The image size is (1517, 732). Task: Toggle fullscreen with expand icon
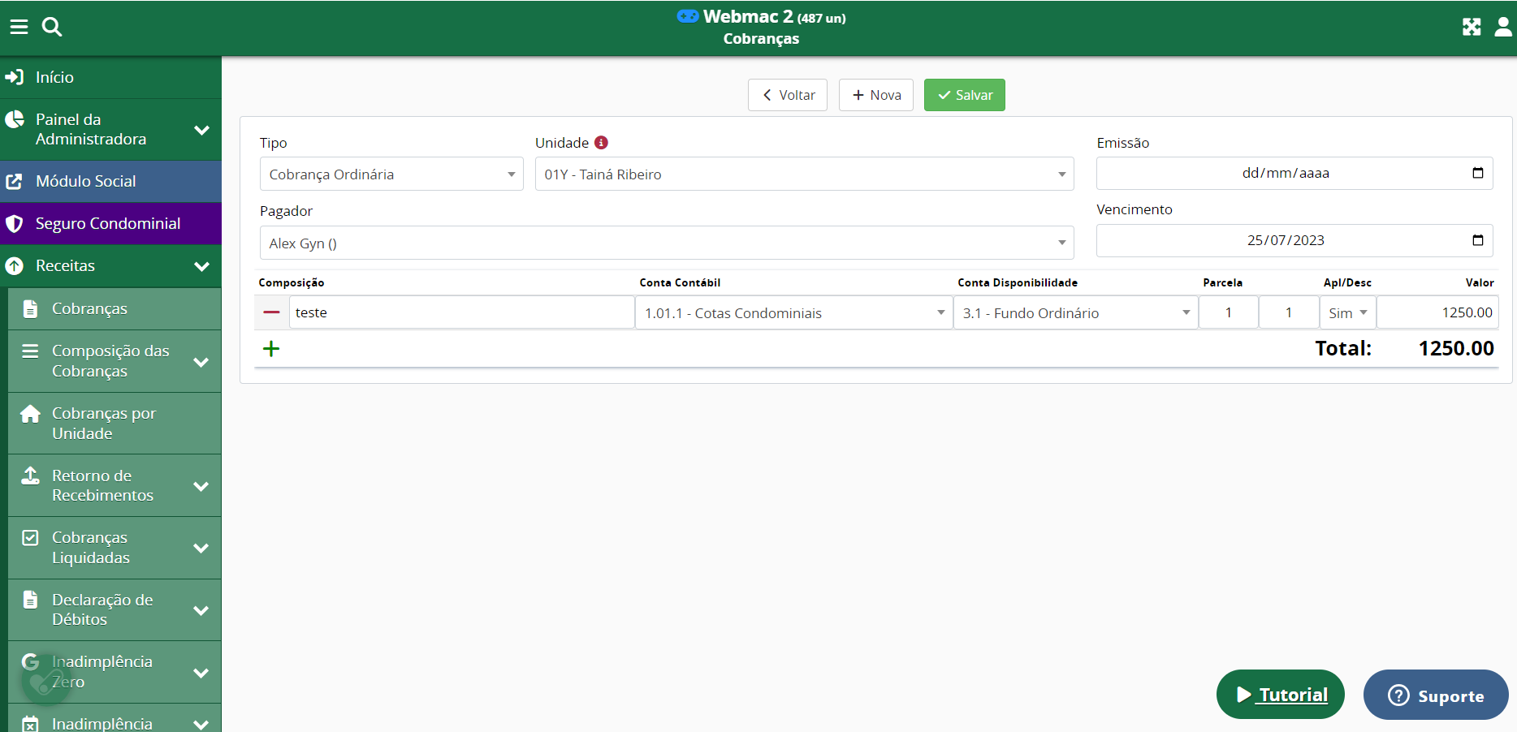click(1471, 27)
